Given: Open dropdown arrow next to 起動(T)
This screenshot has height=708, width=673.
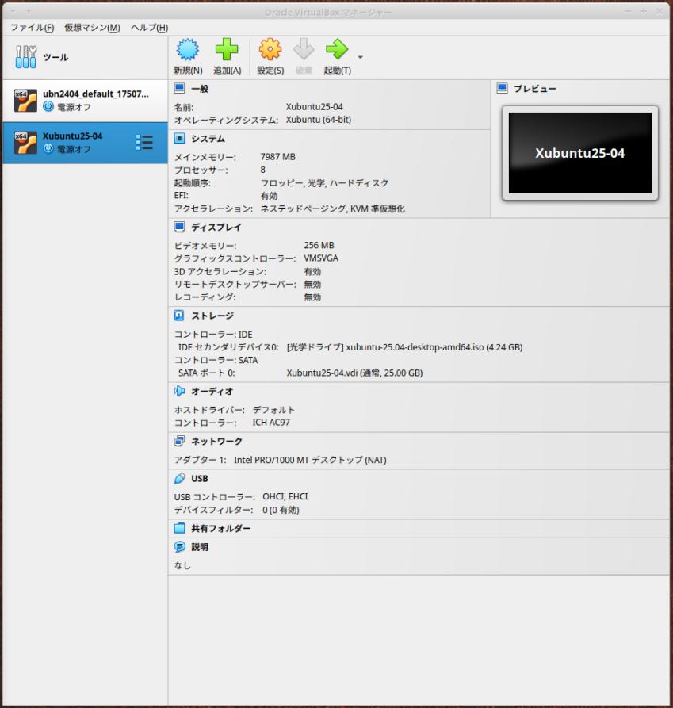Looking at the screenshot, I should [360, 57].
